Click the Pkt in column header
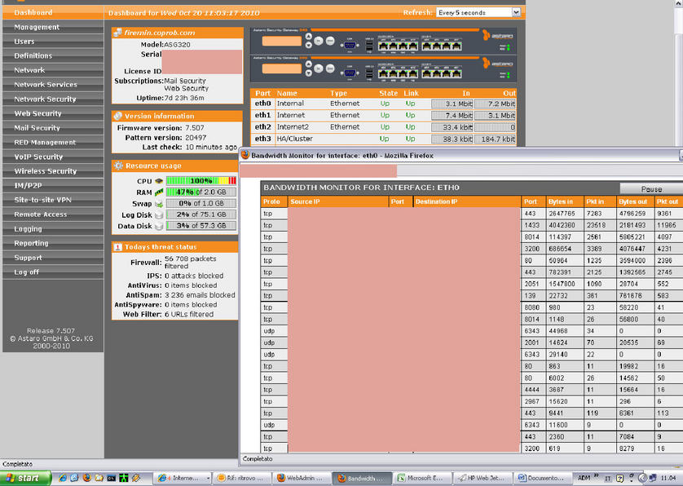 [599, 201]
